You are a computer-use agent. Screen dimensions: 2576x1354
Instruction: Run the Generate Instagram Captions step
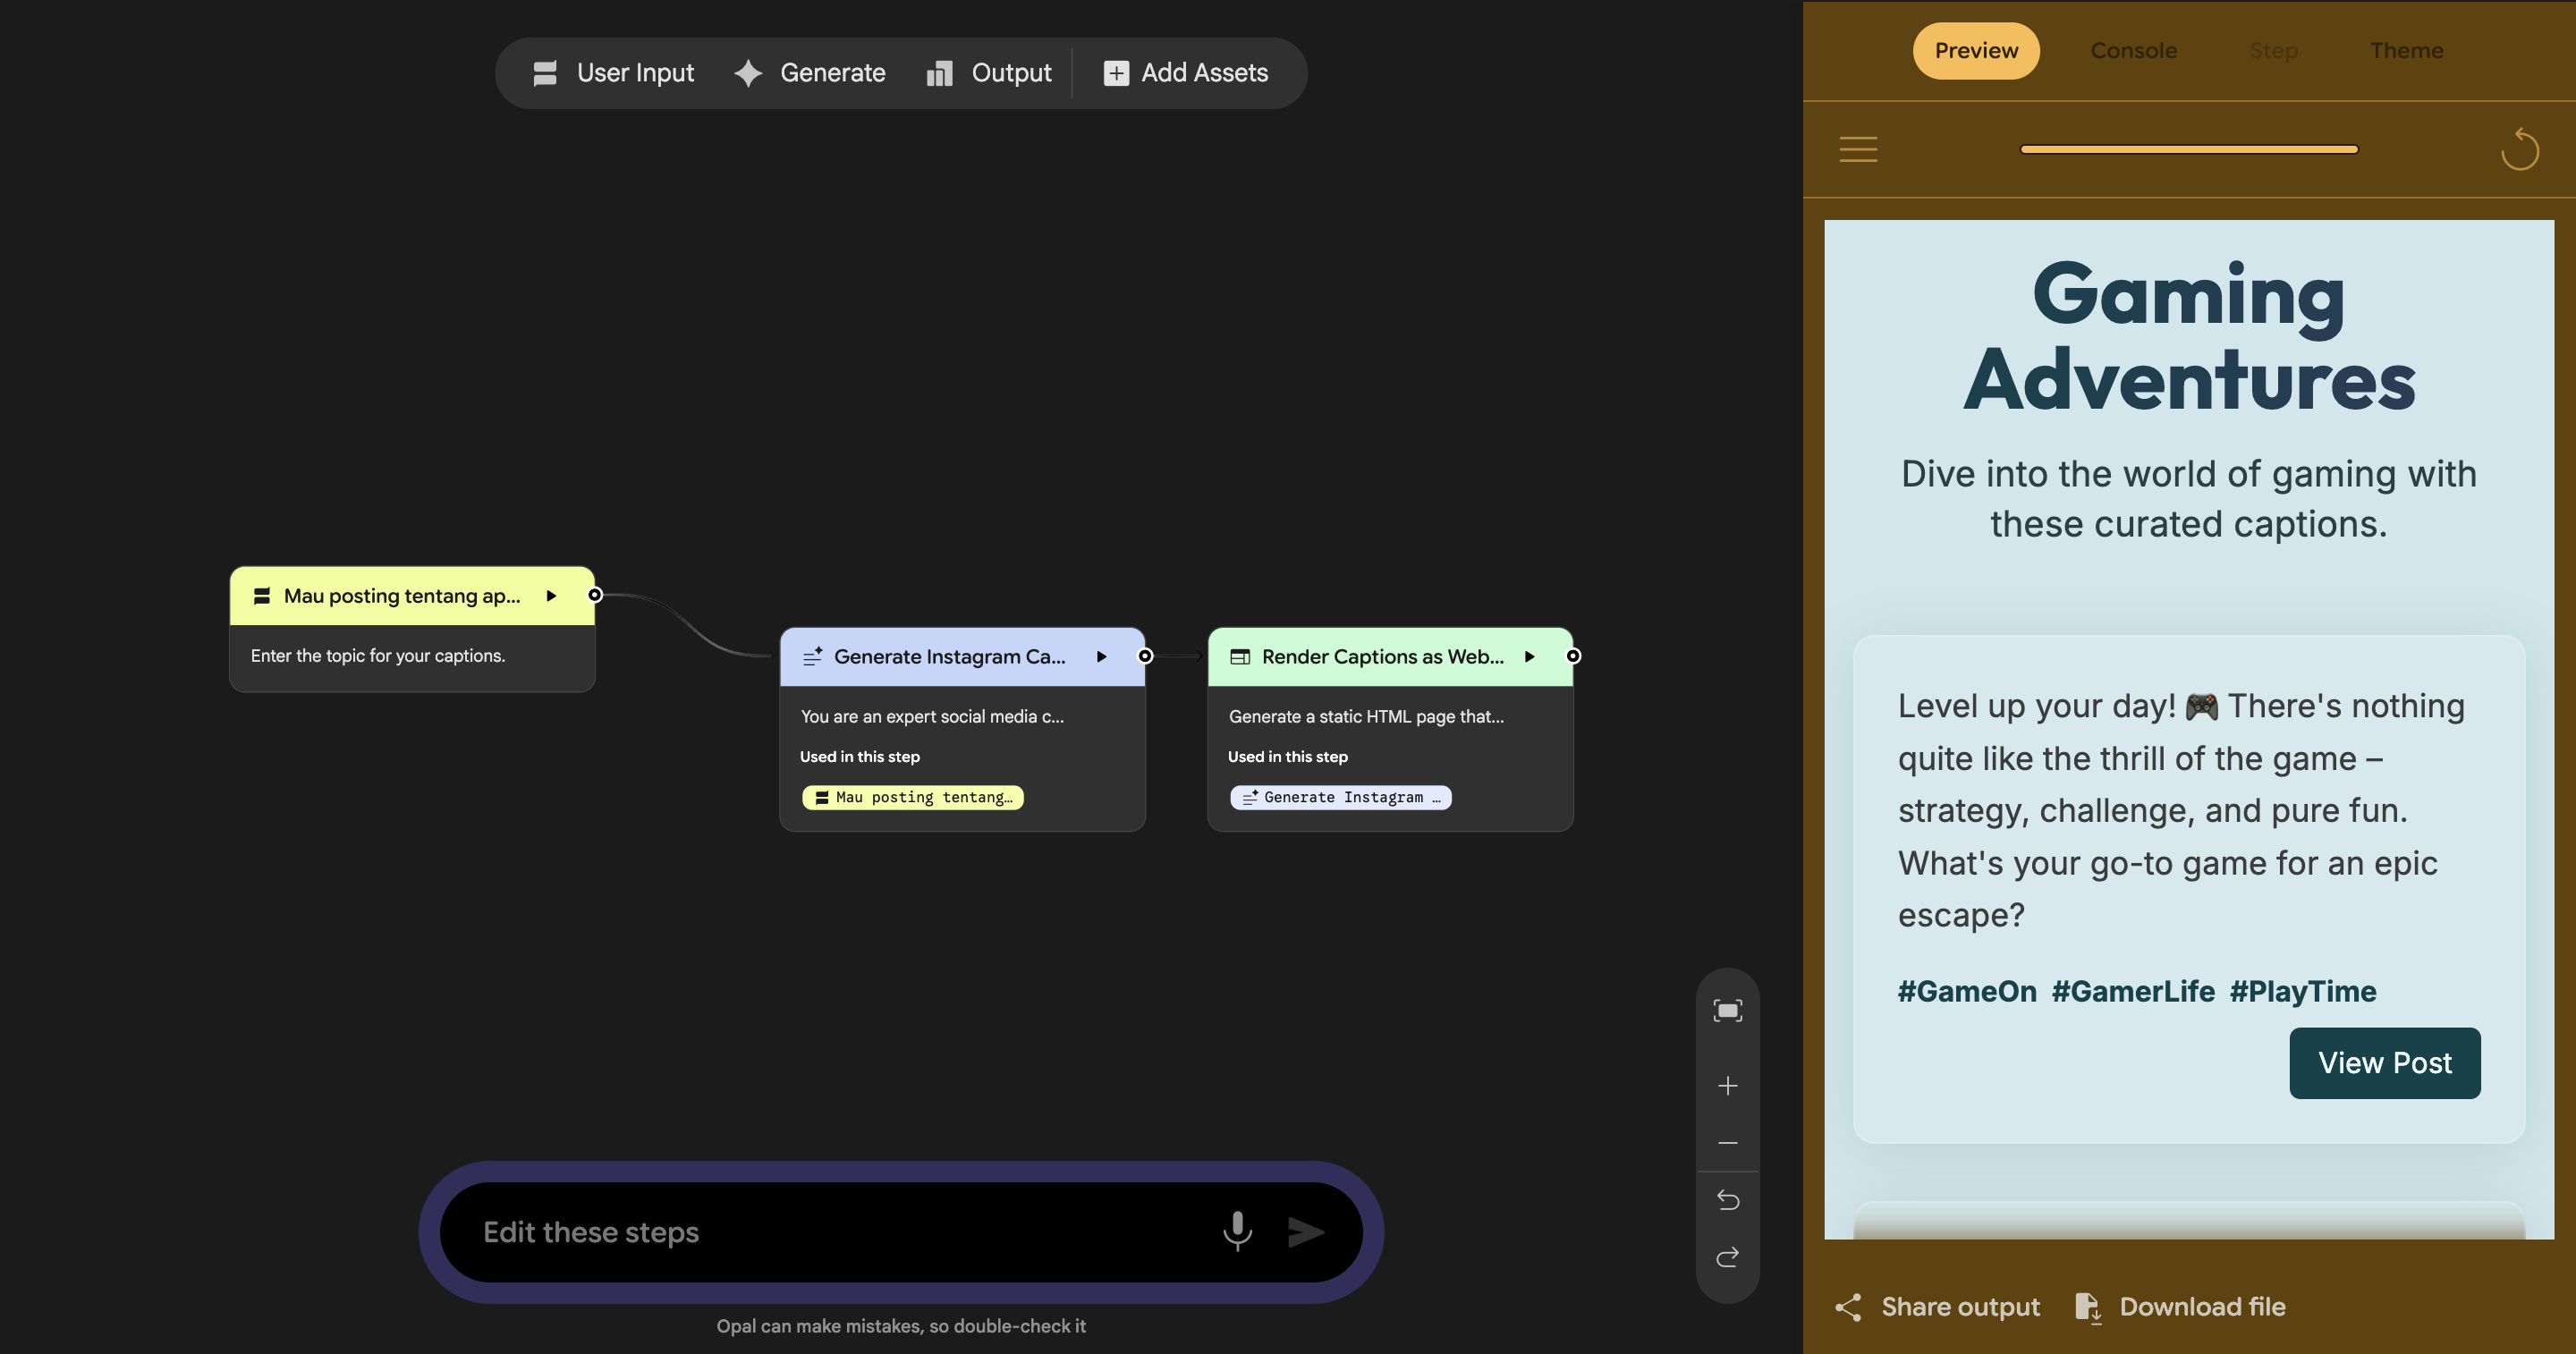point(1101,657)
